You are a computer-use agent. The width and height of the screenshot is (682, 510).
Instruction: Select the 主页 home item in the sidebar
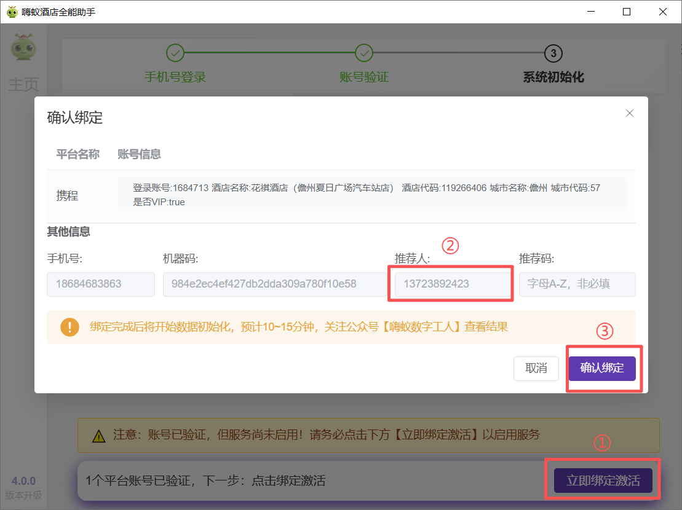click(23, 85)
